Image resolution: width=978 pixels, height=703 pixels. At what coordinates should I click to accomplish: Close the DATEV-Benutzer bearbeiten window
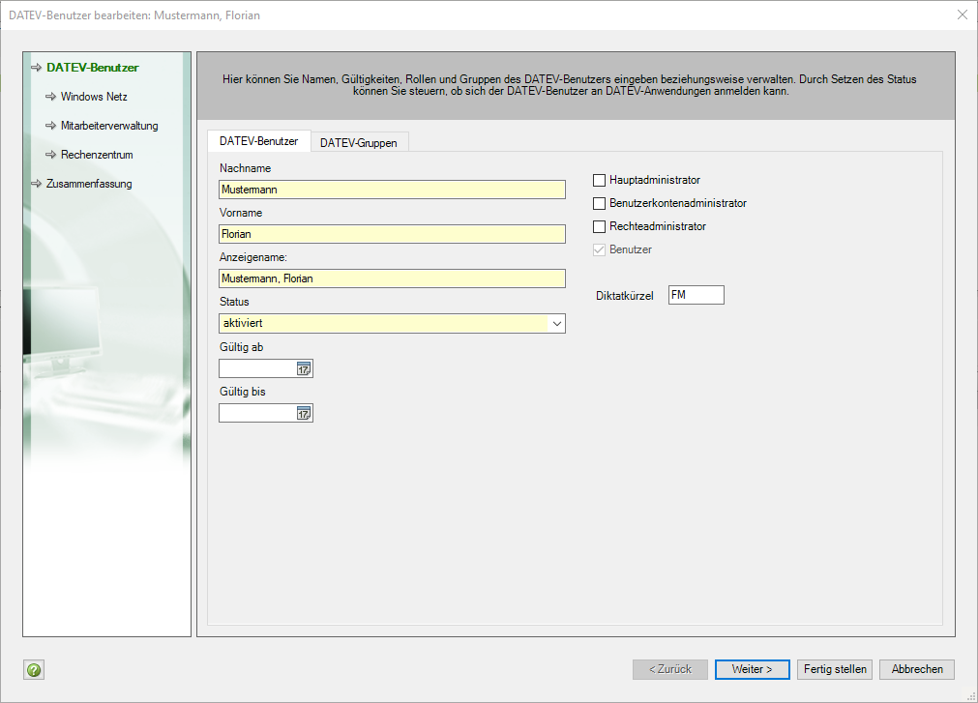963,15
